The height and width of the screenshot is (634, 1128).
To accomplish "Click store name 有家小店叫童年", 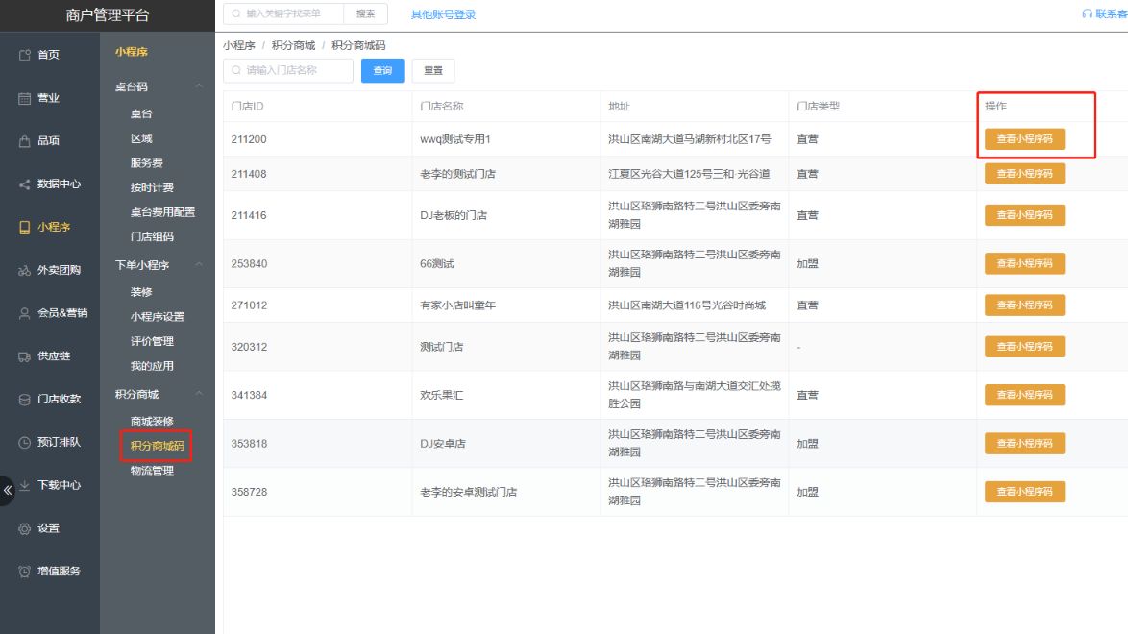I will coord(458,305).
